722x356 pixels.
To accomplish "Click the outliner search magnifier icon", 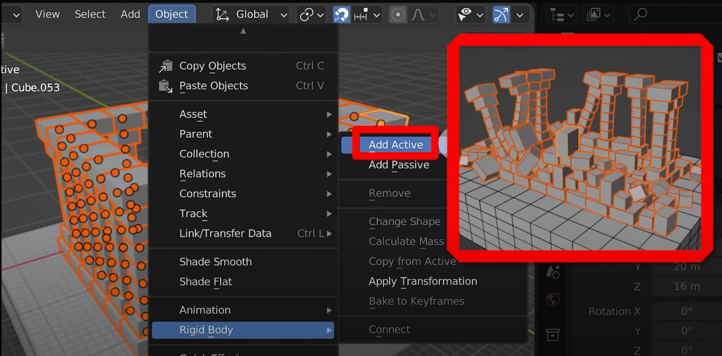I will point(640,15).
